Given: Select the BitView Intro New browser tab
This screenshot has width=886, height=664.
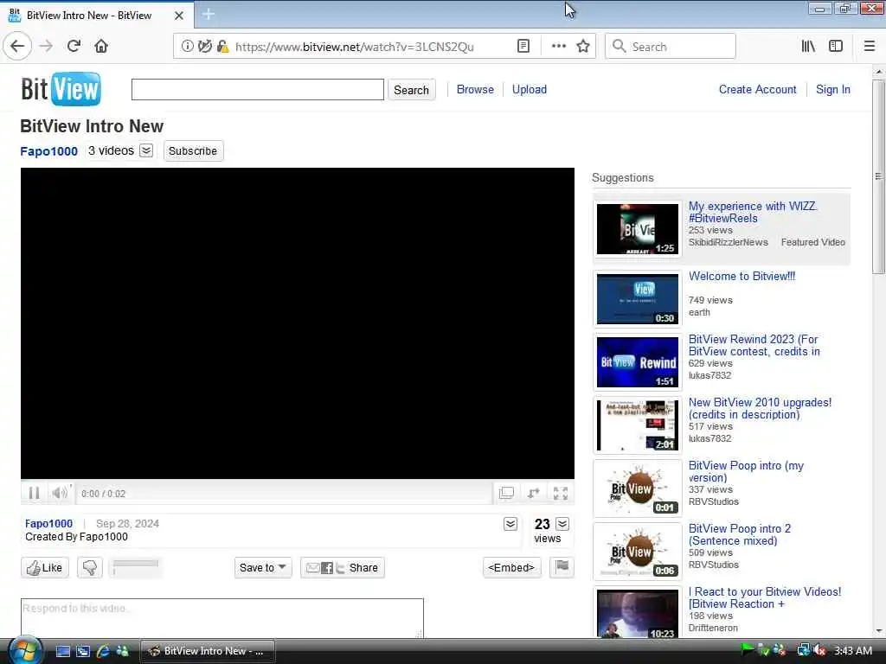Looking at the screenshot, I should (89, 16).
